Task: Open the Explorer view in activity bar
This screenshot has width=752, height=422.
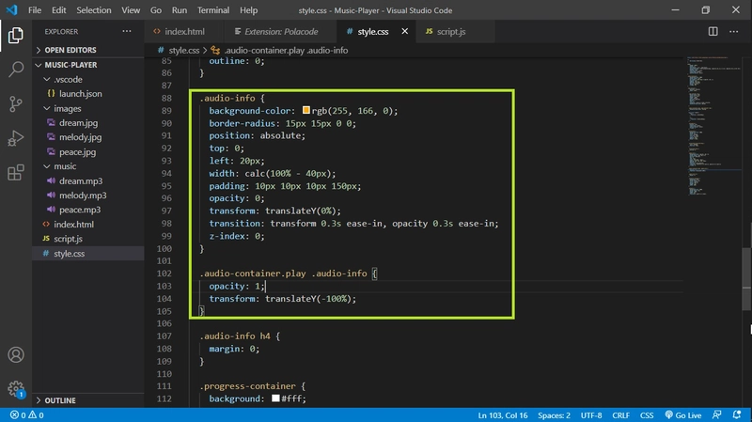Action: pyautogui.click(x=15, y=36)
